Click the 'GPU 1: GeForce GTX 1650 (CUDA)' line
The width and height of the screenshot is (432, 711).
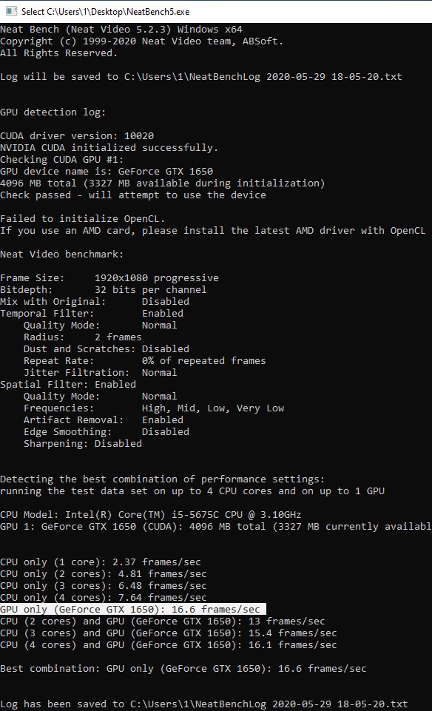click(216, 527)
